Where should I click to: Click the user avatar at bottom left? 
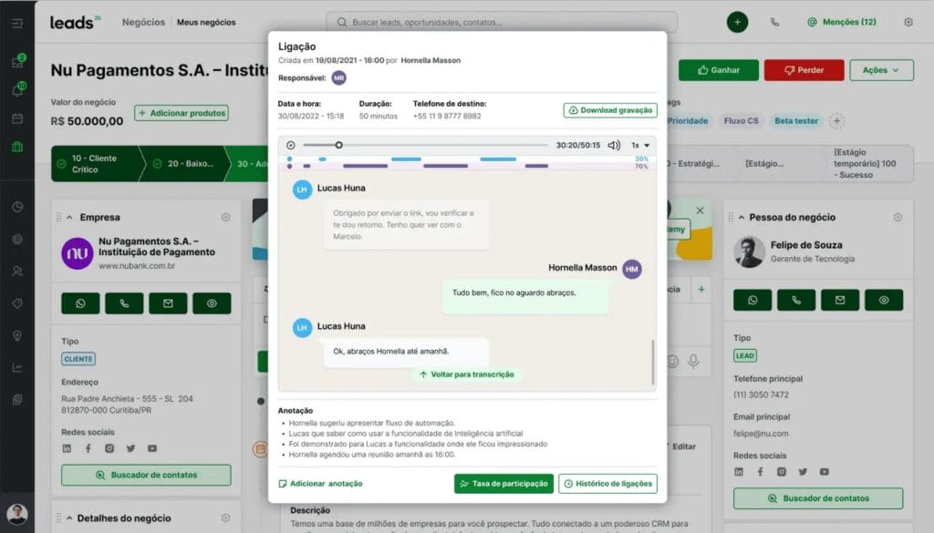click(17, 514)
